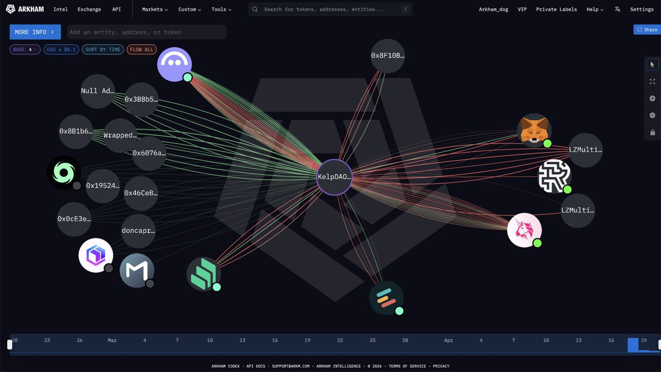
Task: Open Settings
Action: coord(642,9)
